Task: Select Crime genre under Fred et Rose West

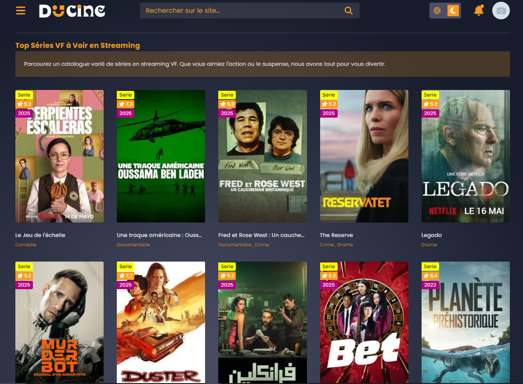Action: (262, 245)
